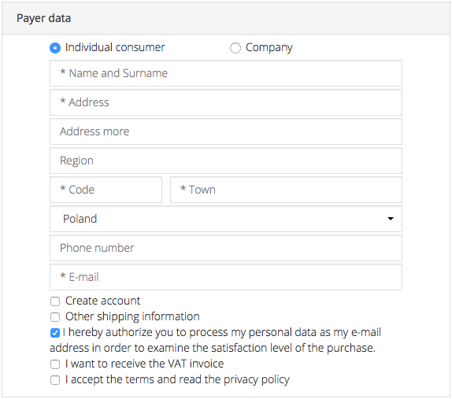Screen dimensions: 452x399
Task: Focus the E-mail input field
Action: 226,277
